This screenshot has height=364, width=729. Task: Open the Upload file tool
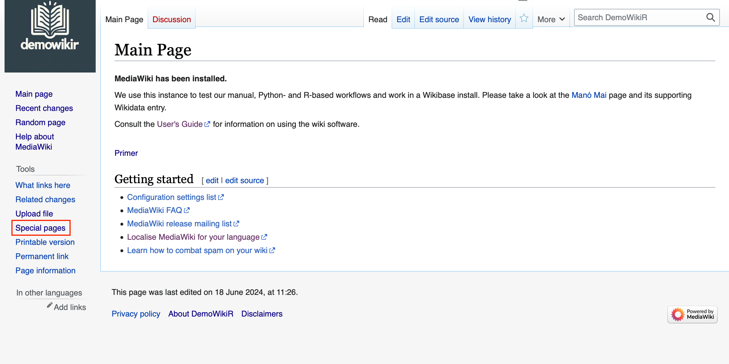[x=34, y=214]
